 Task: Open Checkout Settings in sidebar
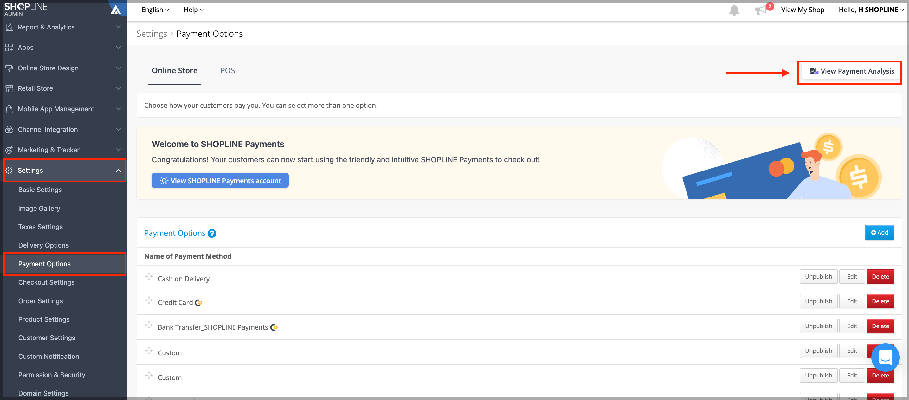tap(46, 282)
